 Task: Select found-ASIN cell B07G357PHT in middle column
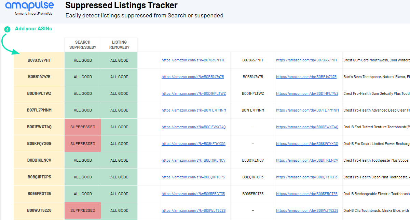(253, 60)
